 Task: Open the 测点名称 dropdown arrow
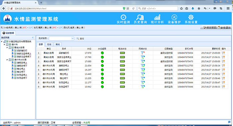point(72,38)
